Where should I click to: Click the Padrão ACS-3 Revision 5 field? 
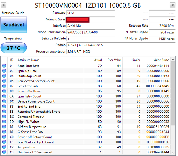pos(121,45)
